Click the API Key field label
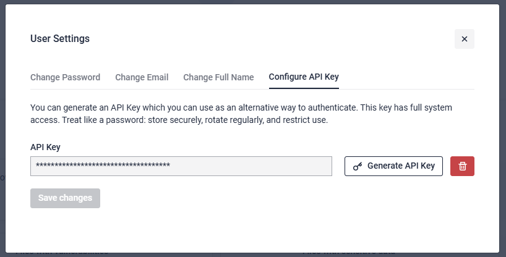The image size is (506, 257). (x=45, y=147)
